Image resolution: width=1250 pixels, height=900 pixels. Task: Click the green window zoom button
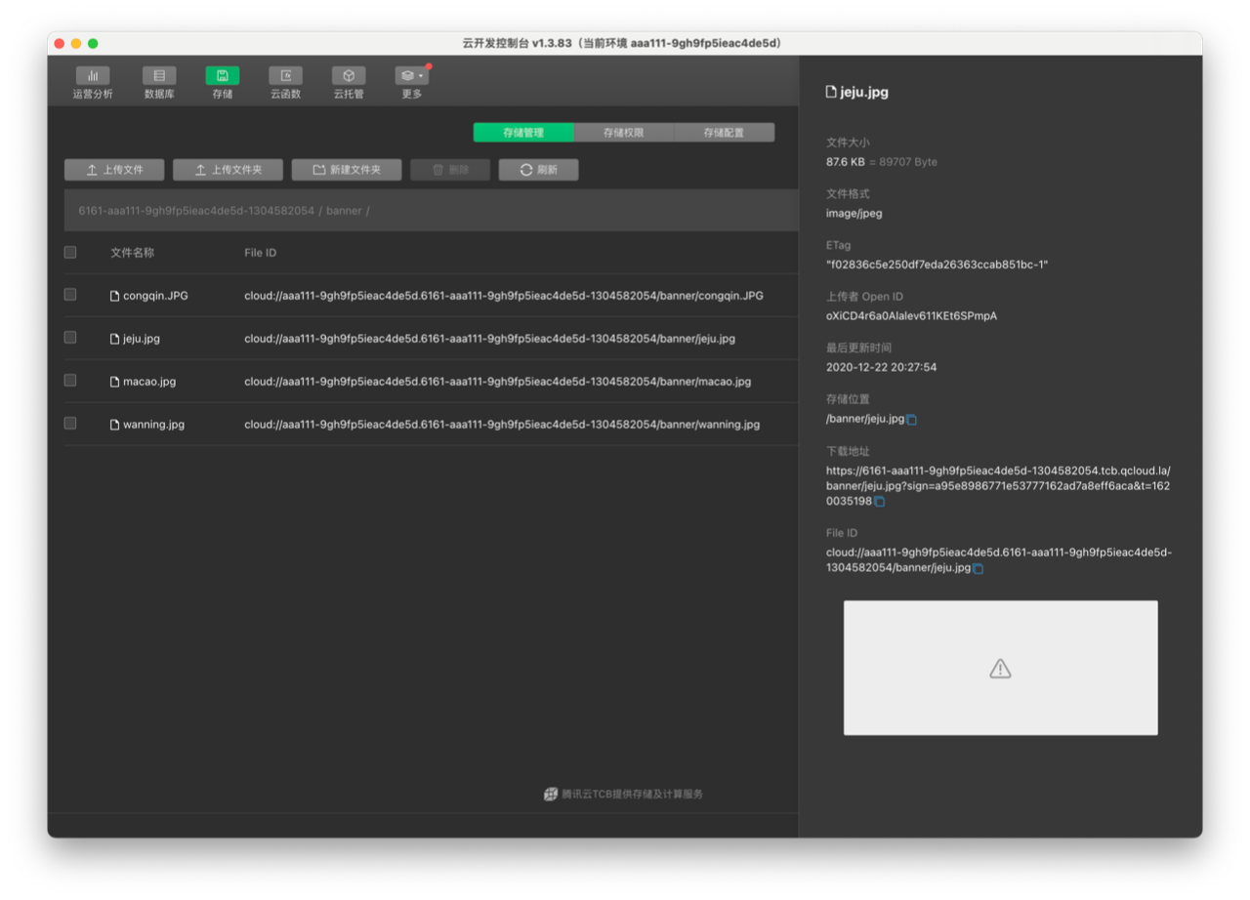pyautogui.click(x=93, y=43)
